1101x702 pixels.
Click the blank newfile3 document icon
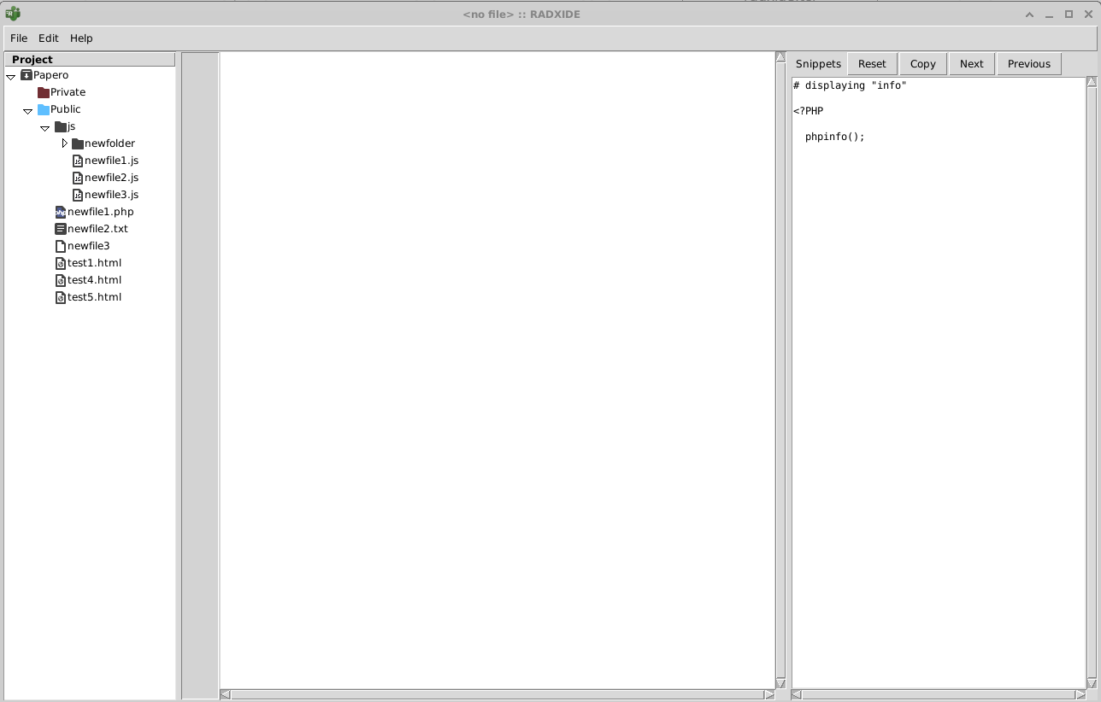click(60, 246)
